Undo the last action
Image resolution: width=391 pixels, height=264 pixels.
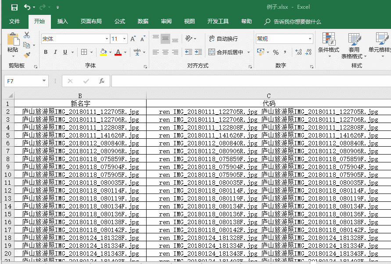[x=27, y=7]
